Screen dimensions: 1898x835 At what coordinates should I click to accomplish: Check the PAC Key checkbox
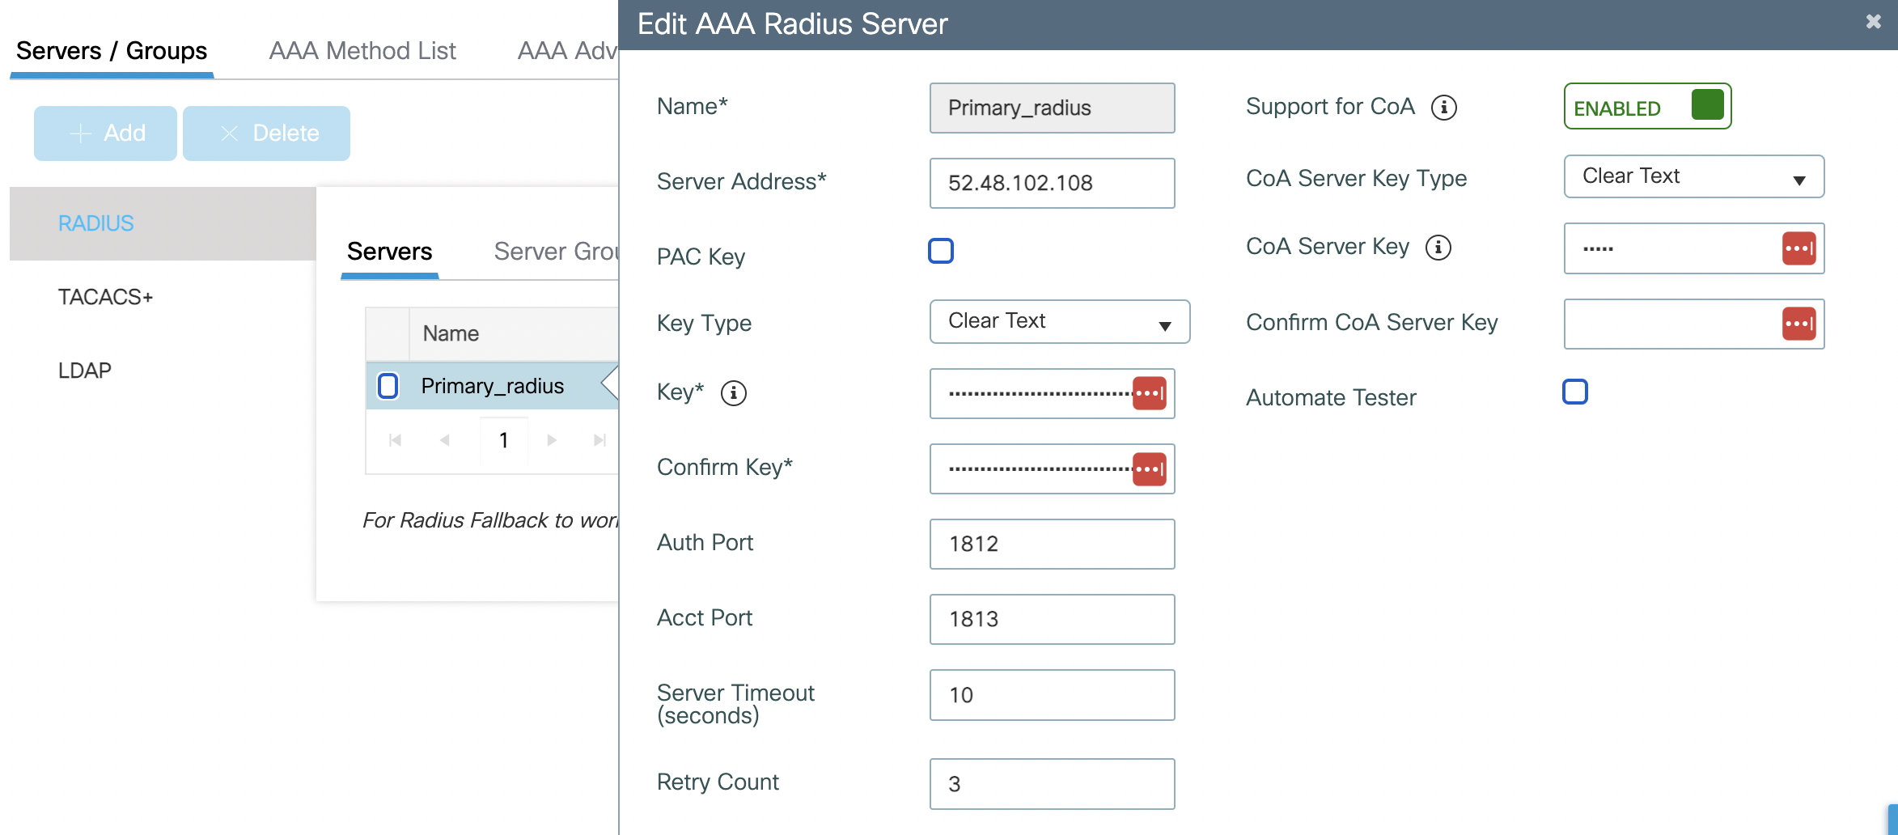coord(941,251)
